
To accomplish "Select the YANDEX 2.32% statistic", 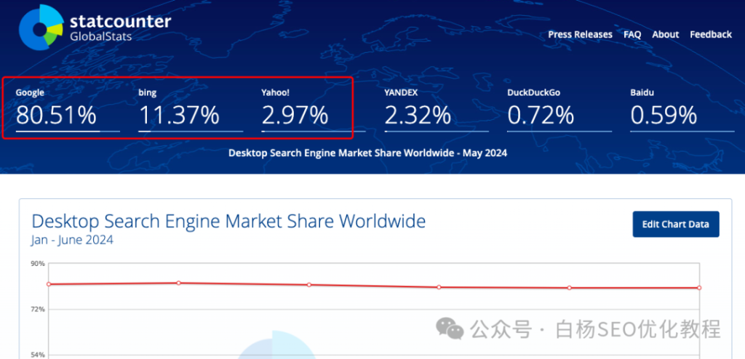I will pyautogui.click(x=437, y=110).
